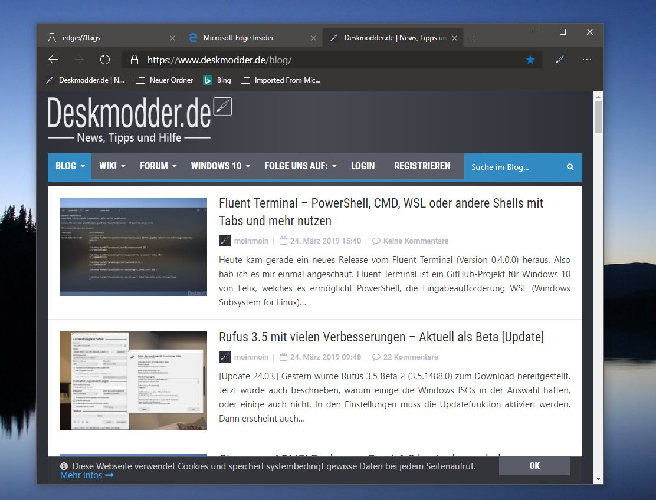Switch to Microsoft Edge Insider tab
Screen dimensions: 656x500
coord(252,38)
